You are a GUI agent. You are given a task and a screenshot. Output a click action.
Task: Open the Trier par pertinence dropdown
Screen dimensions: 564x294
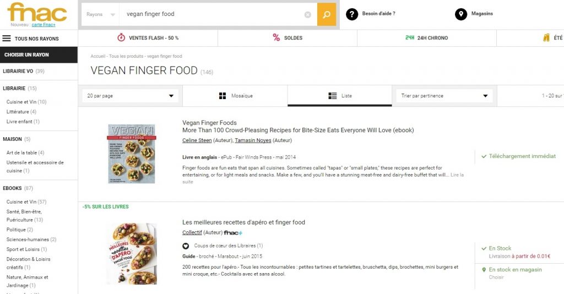pos(444,96)
